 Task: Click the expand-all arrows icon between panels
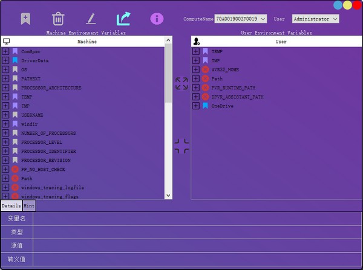tap(181, 83)
